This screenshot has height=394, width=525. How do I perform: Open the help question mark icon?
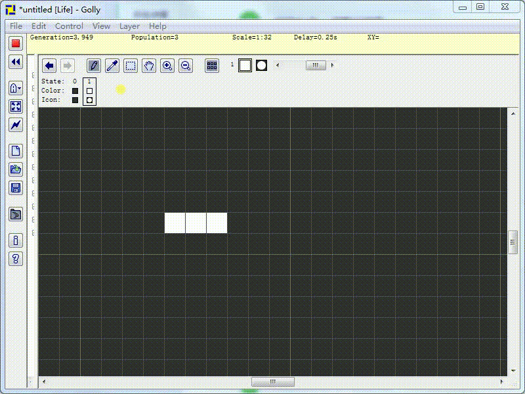(16, 259)
